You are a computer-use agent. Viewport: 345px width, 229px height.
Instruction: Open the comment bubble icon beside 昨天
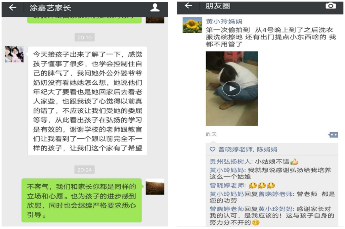(333, 135)
